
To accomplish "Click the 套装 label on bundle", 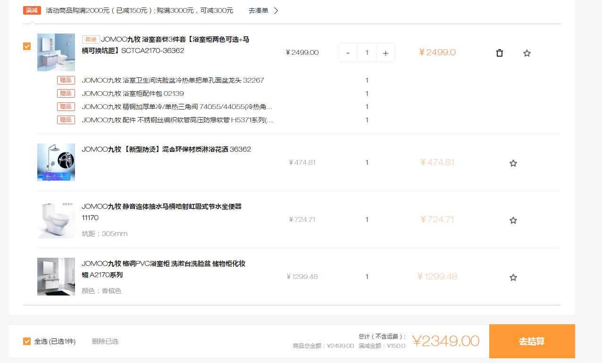I will [91, 40].
